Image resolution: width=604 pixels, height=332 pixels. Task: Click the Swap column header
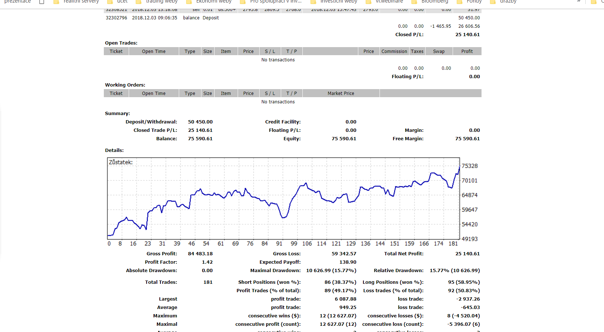439,51
